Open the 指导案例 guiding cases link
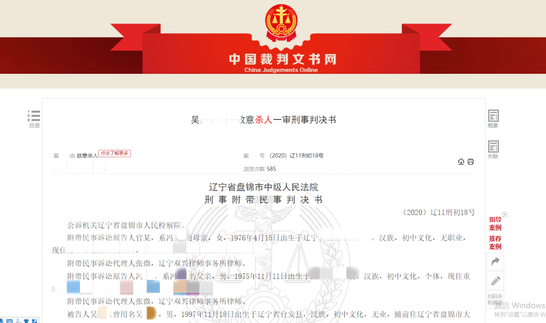This screenshot has height=323, width=546. [495, 223]
